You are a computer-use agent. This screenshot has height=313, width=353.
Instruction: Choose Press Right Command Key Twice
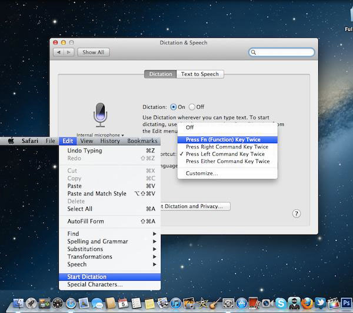(x=227, y=147)
